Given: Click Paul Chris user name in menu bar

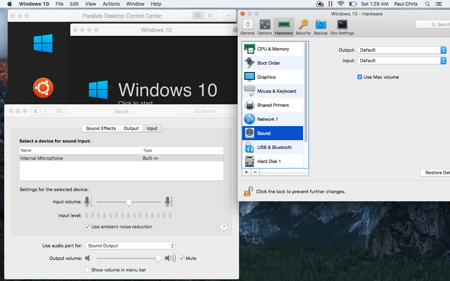Looking at the screenshot, I should tap(406, 4).
